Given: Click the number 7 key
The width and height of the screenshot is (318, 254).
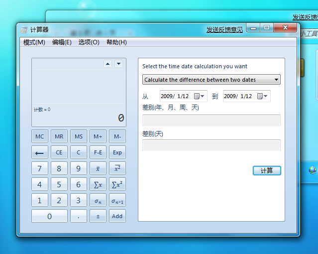Looking at the screenshot, I should point(39,168).
